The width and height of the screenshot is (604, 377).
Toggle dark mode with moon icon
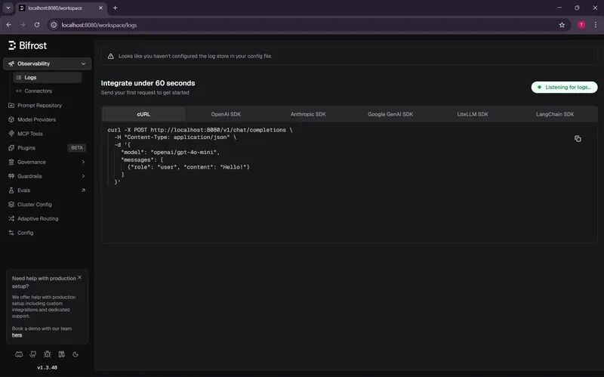(75, 354)
